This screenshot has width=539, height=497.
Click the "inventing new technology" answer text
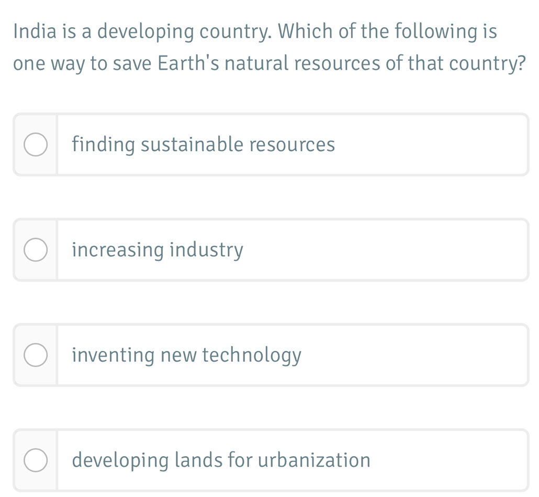[x=186, y=356]
